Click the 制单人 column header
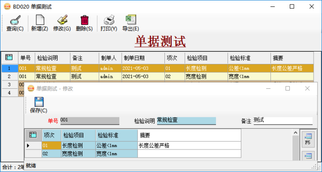322x172 pixels. pos(110,58)
